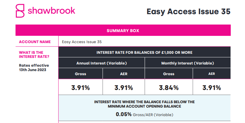Click the AER header under Annual Interest

coord(123,74)
